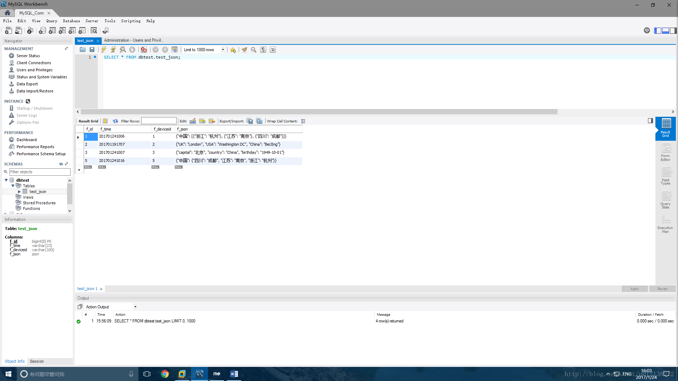The height and width of the screenshot is (381, 678).
Task: Click the Export/Import data icon
Action: (x=250, y=121)
